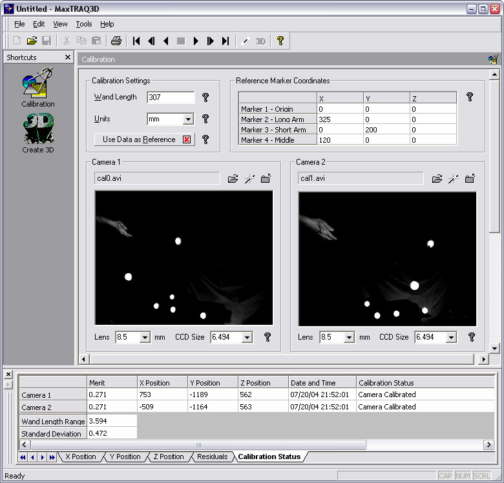Toggle the Use Data as Reference button

pyautogui.click(x=145, y=139)
